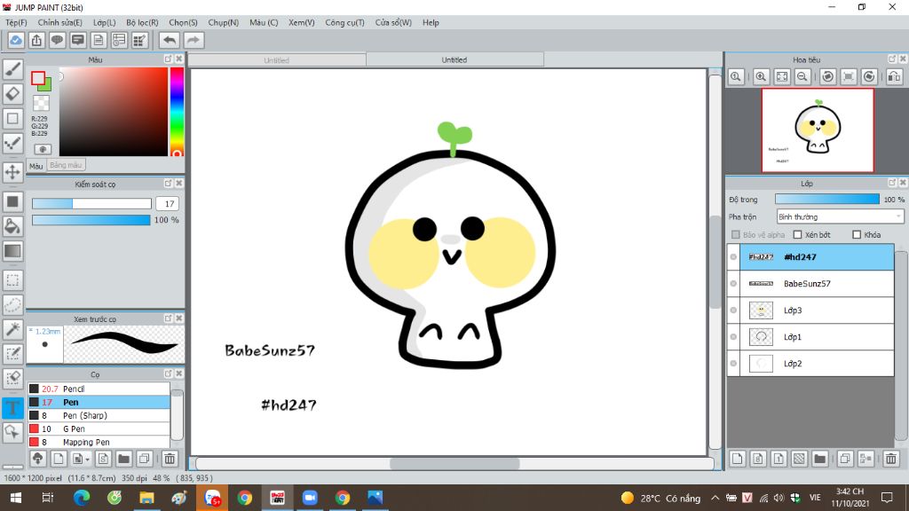Choose the Select Eraser tool
Viewport: 909px width, 511px height.
(x=12, y=378)
